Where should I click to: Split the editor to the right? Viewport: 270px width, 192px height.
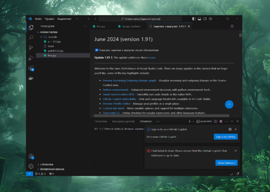[x=232, y=26]
